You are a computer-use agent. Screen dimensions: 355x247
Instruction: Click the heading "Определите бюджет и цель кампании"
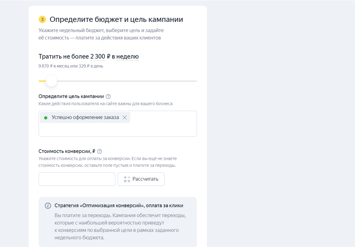click(x=116, y=20)
